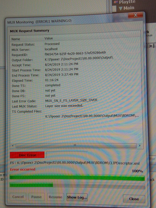
Task: Click the >| button in background window
Action: coord(151,46)
